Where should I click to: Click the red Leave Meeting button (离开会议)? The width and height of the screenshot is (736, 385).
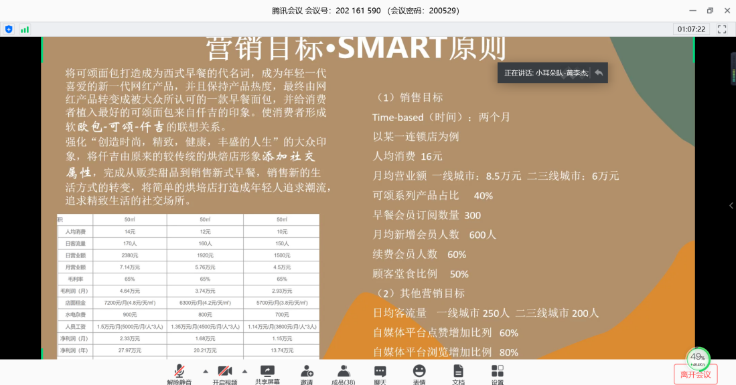[x=695, y=374]
